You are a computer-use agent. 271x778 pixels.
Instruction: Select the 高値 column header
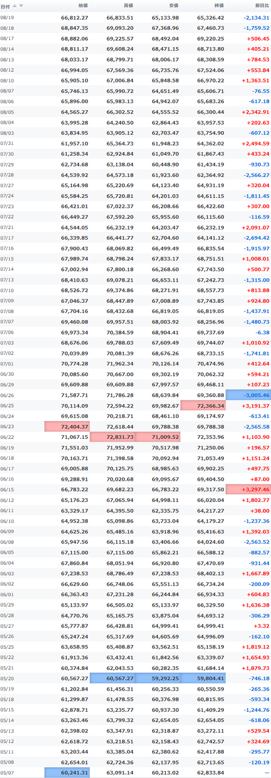pyautogui.click(x=128, y=5)
